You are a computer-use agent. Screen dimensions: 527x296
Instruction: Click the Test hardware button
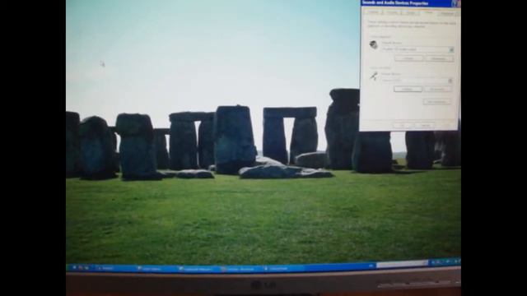tap(436, 102)
